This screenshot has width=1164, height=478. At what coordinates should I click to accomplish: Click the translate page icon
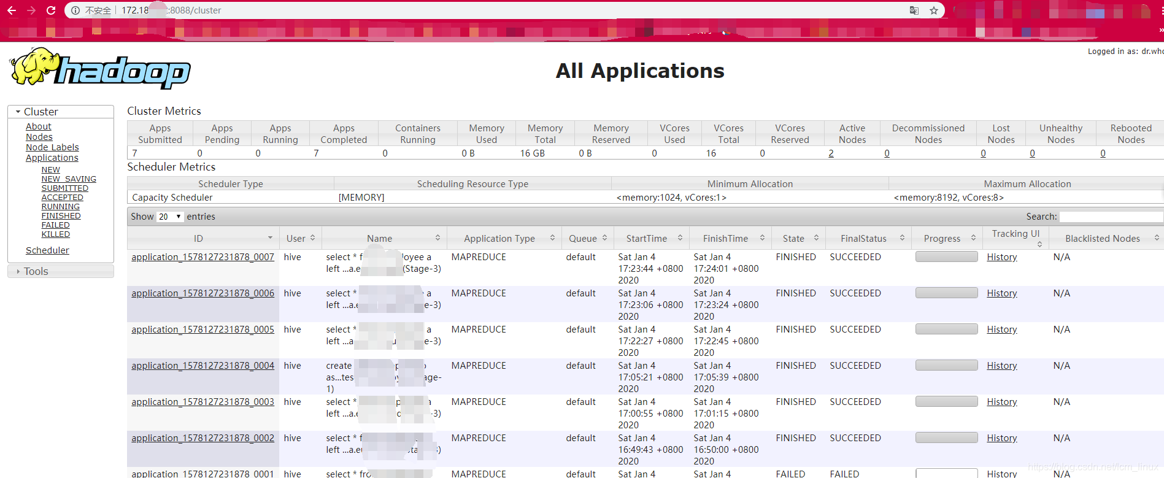click(x=914, y=10)
